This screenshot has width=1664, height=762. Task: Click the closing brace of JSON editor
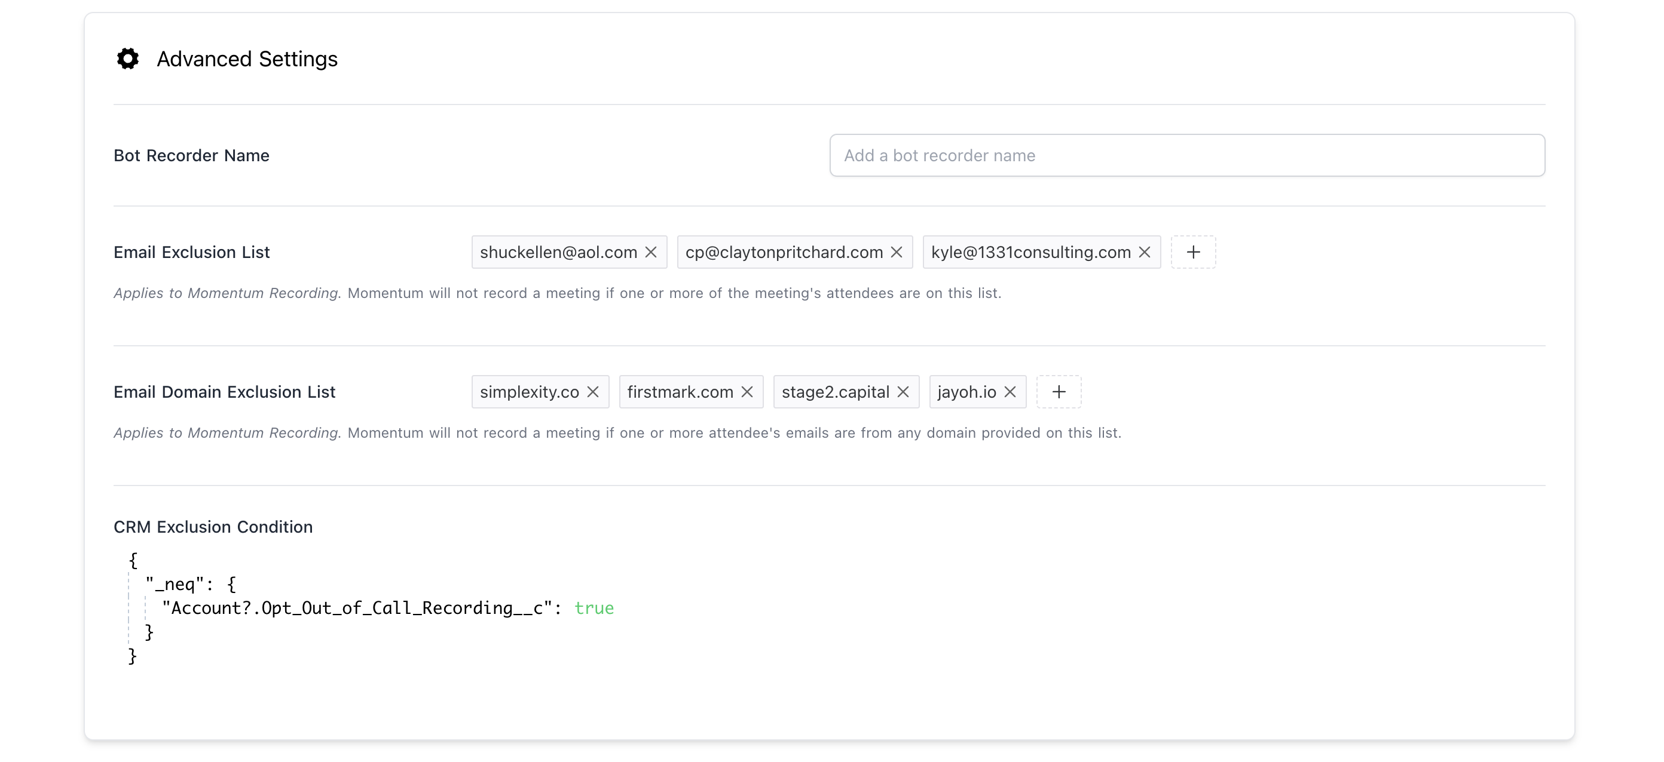[133, 656]
